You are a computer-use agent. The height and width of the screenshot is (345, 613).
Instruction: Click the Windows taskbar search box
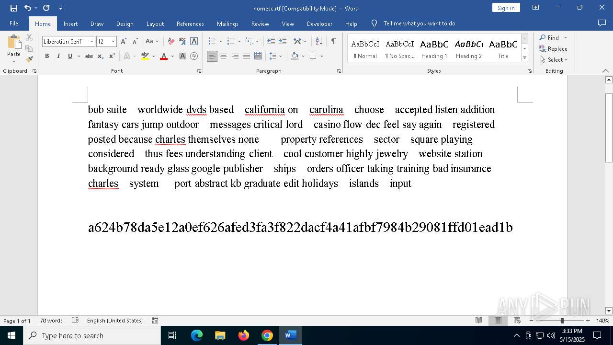pyautogui.click(x=92, y=335)
